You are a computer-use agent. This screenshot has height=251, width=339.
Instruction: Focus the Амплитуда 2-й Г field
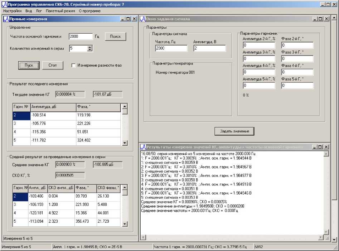click(x=259, y=45)
